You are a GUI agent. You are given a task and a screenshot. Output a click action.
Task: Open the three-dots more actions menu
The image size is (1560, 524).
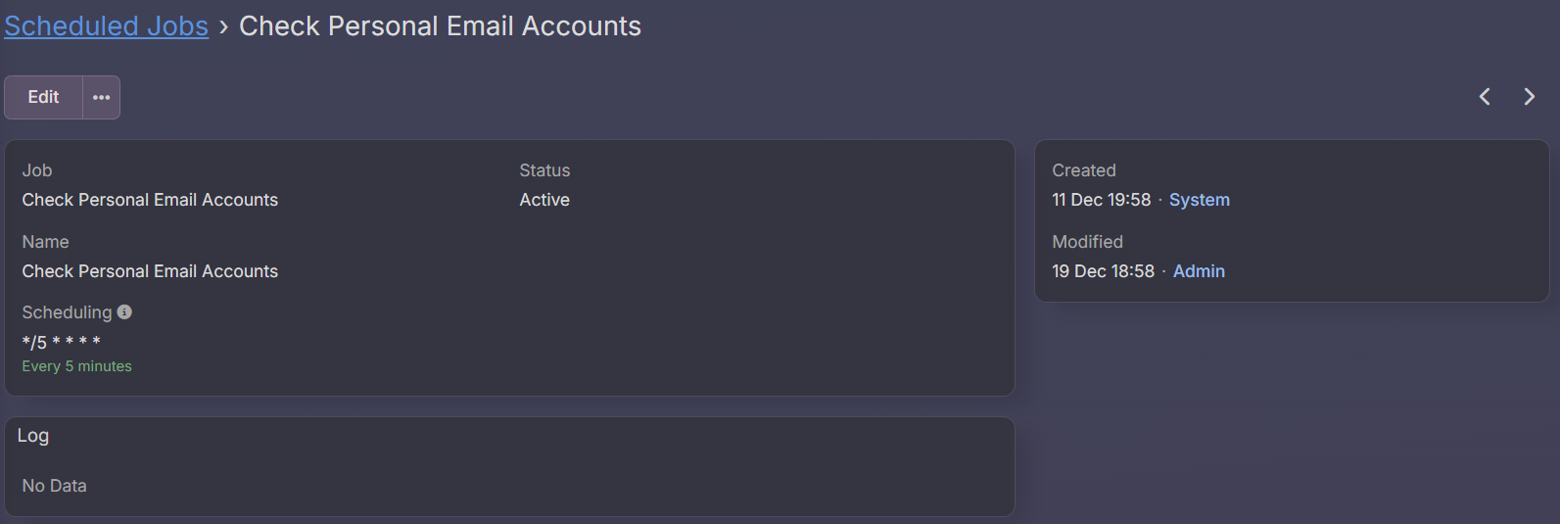[101, 97]
